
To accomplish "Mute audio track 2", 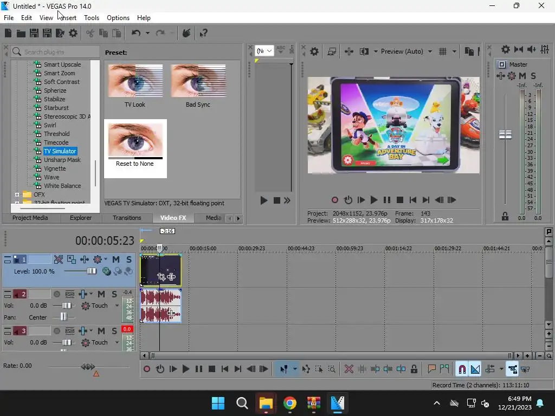I will pyautogui.click(x=101, y=294).
